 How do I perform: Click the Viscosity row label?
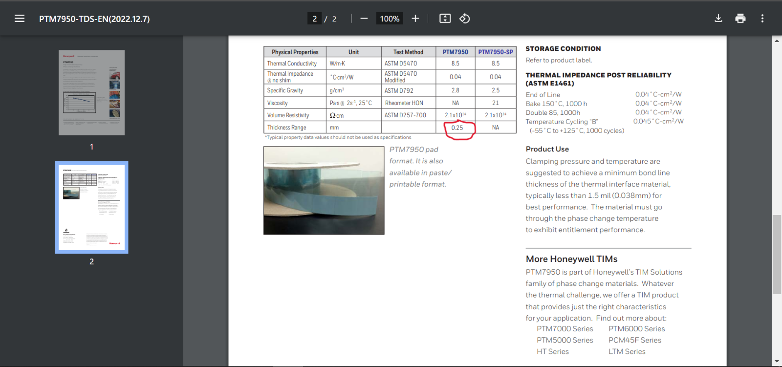277,103
